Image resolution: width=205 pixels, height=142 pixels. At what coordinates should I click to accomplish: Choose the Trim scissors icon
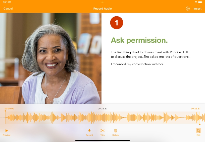pyautogui.click(x=102, y=130)
